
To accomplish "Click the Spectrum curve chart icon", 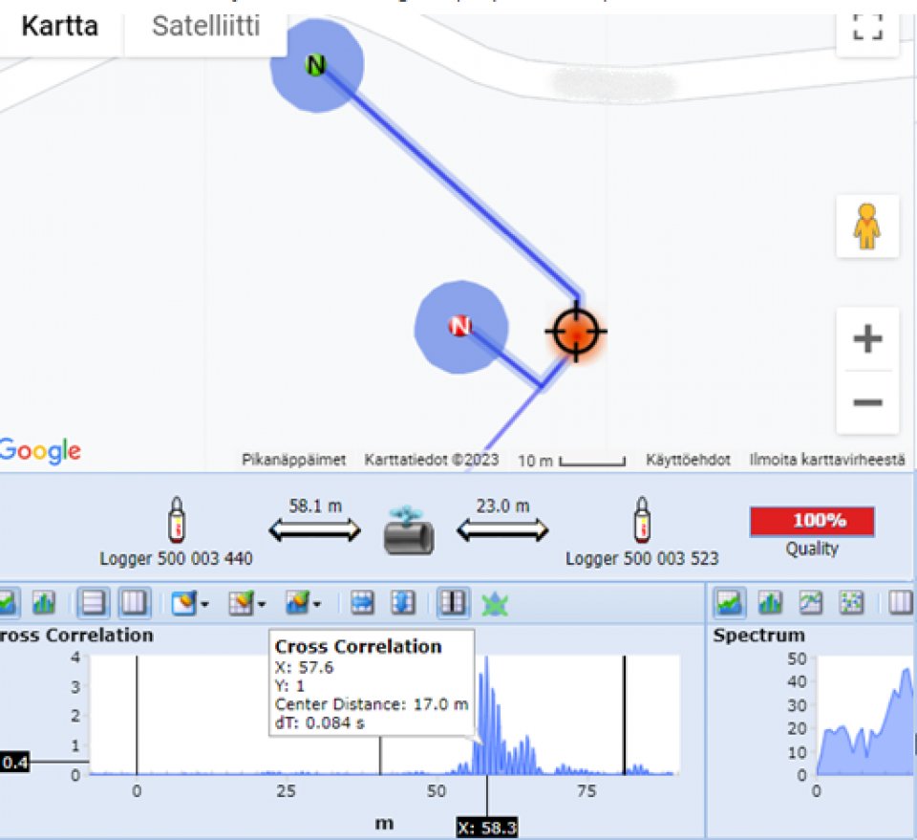I will 811,602.
